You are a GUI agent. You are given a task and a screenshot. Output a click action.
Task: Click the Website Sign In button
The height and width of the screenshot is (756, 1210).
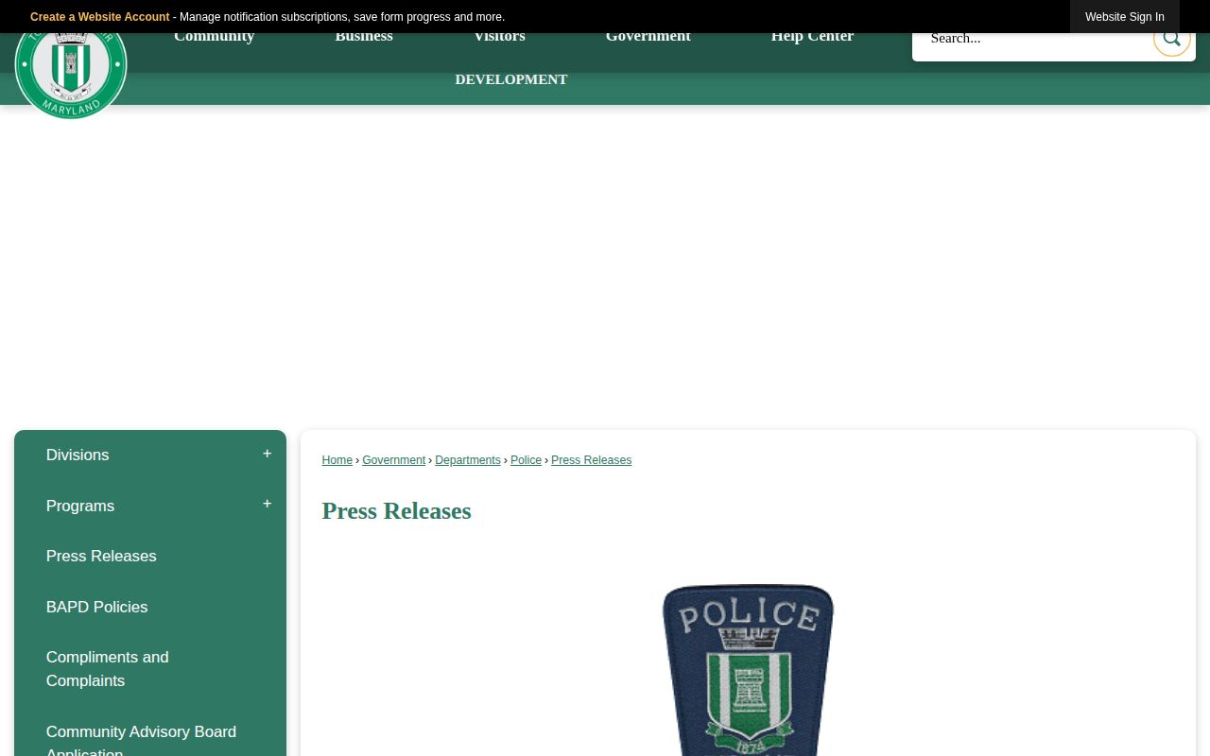pos(1125,17)
